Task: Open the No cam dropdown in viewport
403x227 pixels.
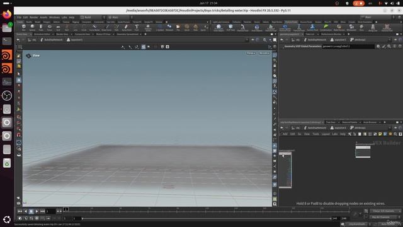Action: 264,53
